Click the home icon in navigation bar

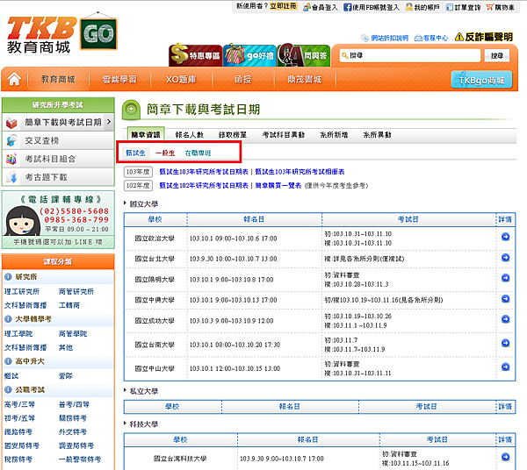coord(14,80)
